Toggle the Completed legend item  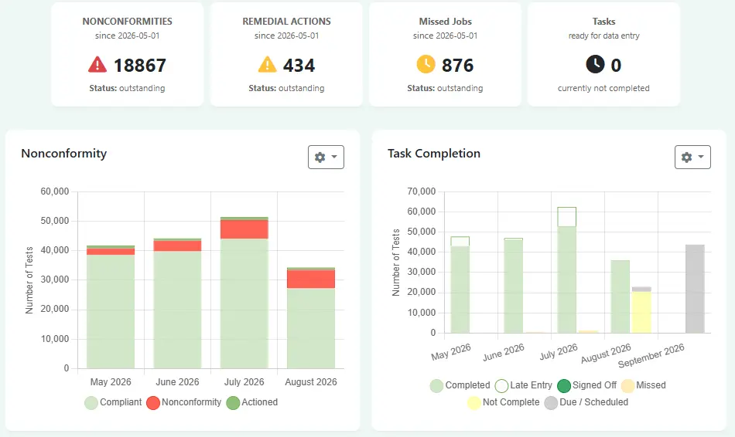point(460,385)
